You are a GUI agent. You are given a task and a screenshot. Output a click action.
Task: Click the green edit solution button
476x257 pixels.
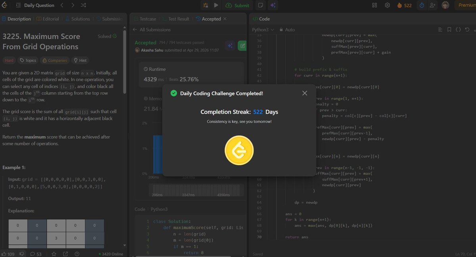[242, 46]
